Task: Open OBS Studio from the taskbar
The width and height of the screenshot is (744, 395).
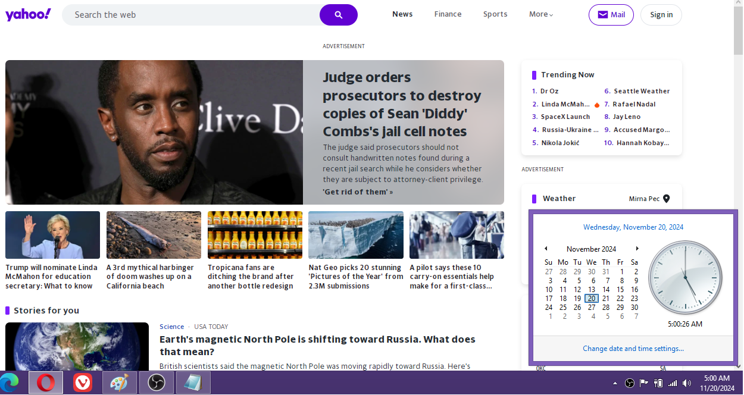Action: (x=157, y=383)
